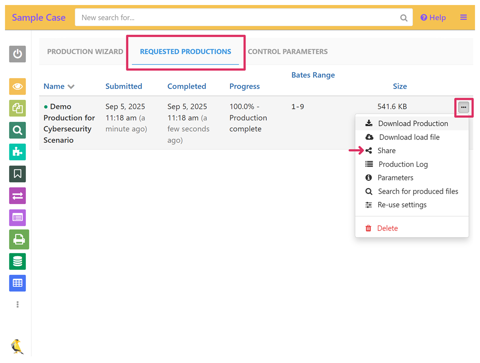Select Delete in the production menu
Viewport: 480px width, 363px height.
point(387,228)
